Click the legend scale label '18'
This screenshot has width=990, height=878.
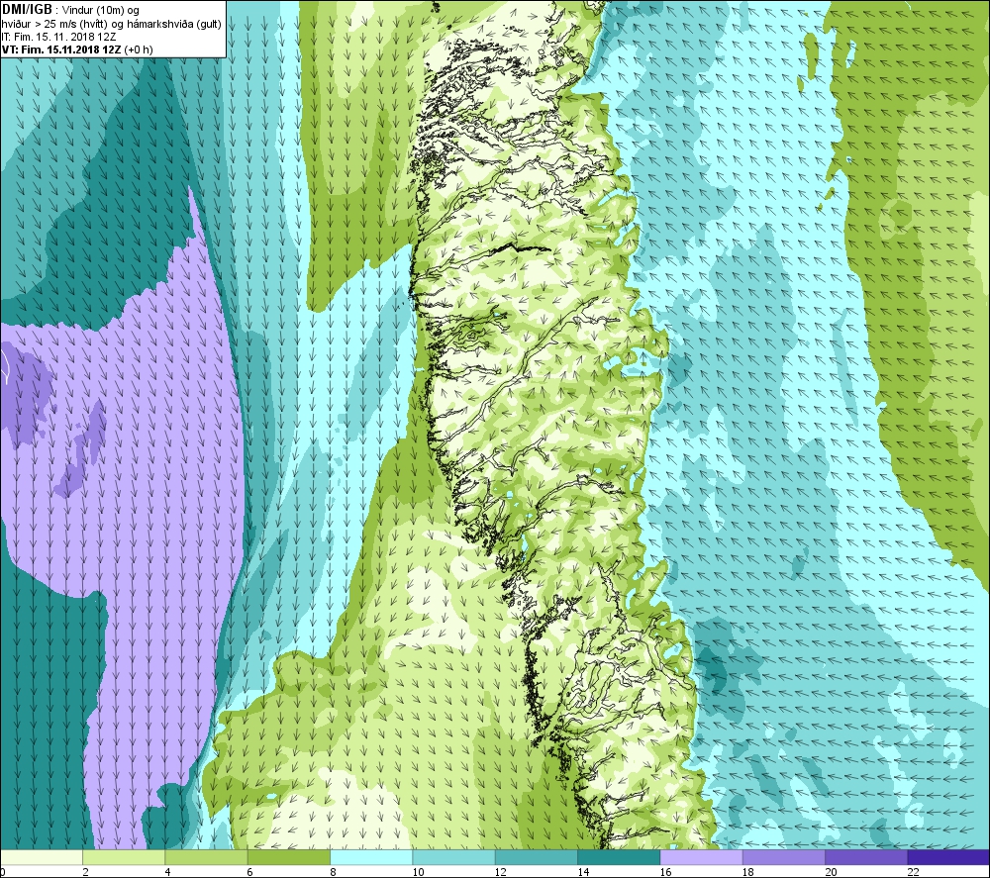click(x=748, y=872)
